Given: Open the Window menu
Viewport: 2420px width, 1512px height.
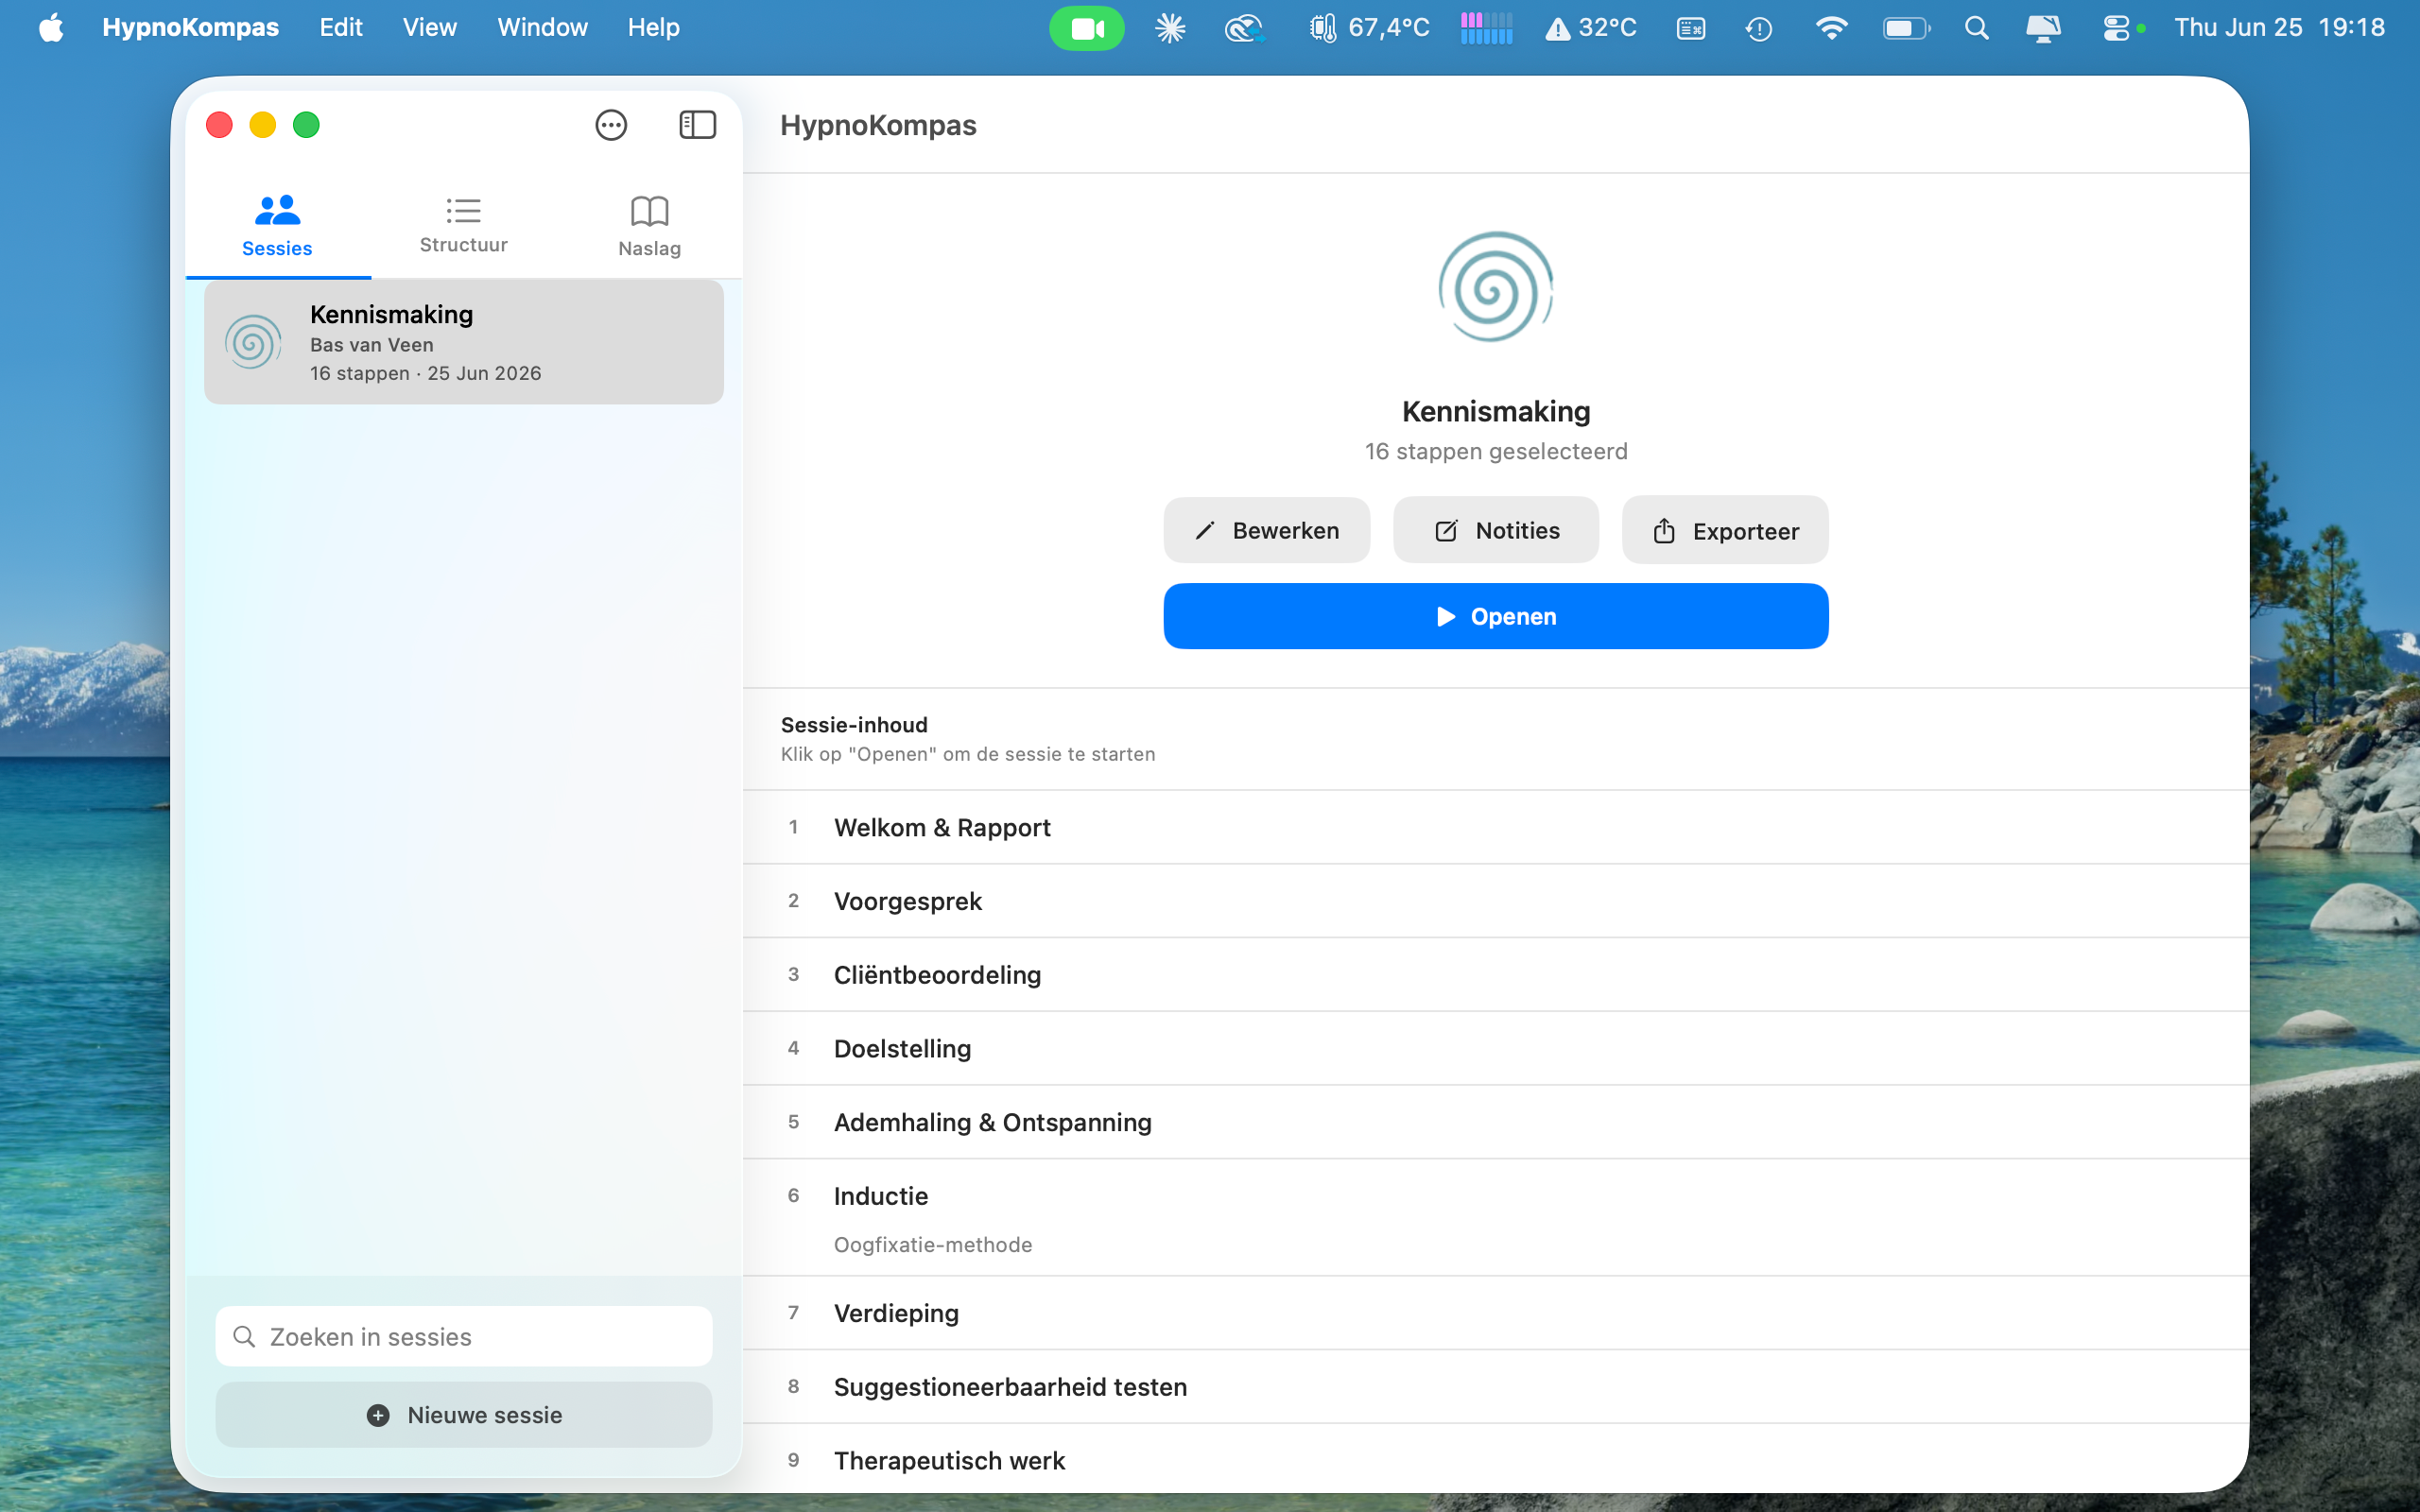Looking at the screenshot, I should pyautogui.click(x=542, y=27).
